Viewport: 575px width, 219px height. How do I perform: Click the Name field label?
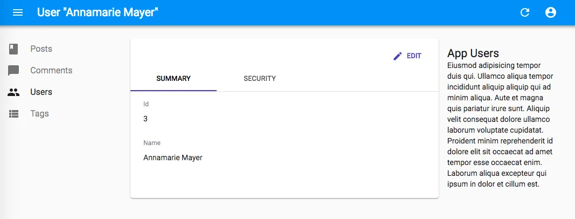(152, 143)
